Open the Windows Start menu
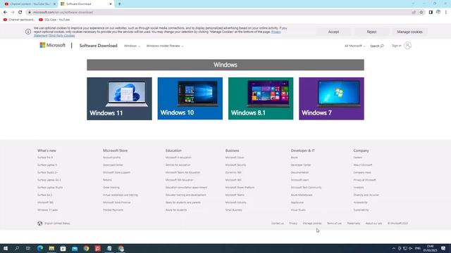This screenshot has height=253, width=451. [x=6, y=248]
